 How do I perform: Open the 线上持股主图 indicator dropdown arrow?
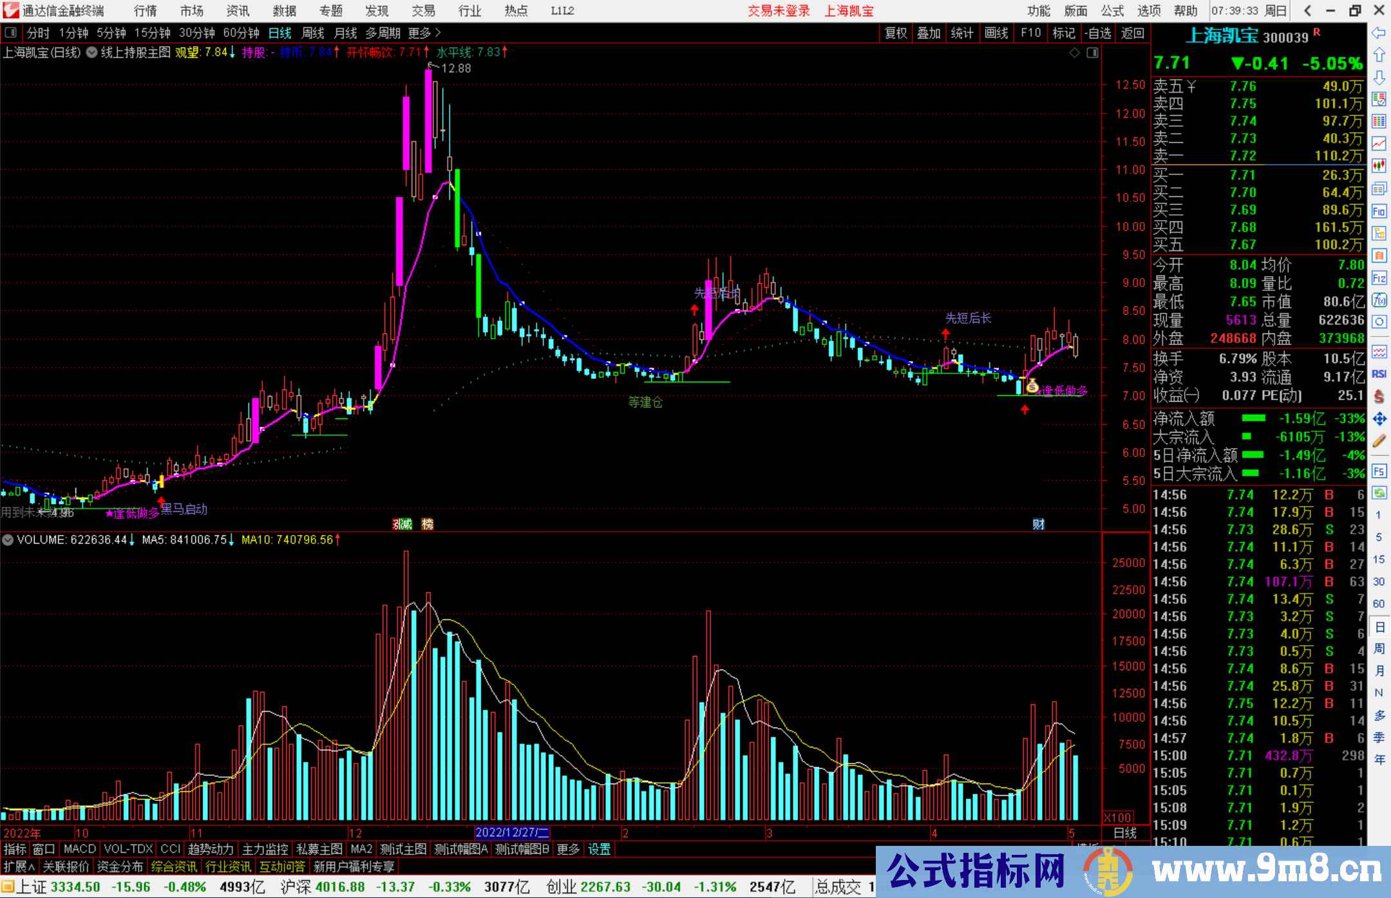pos(91,53)
